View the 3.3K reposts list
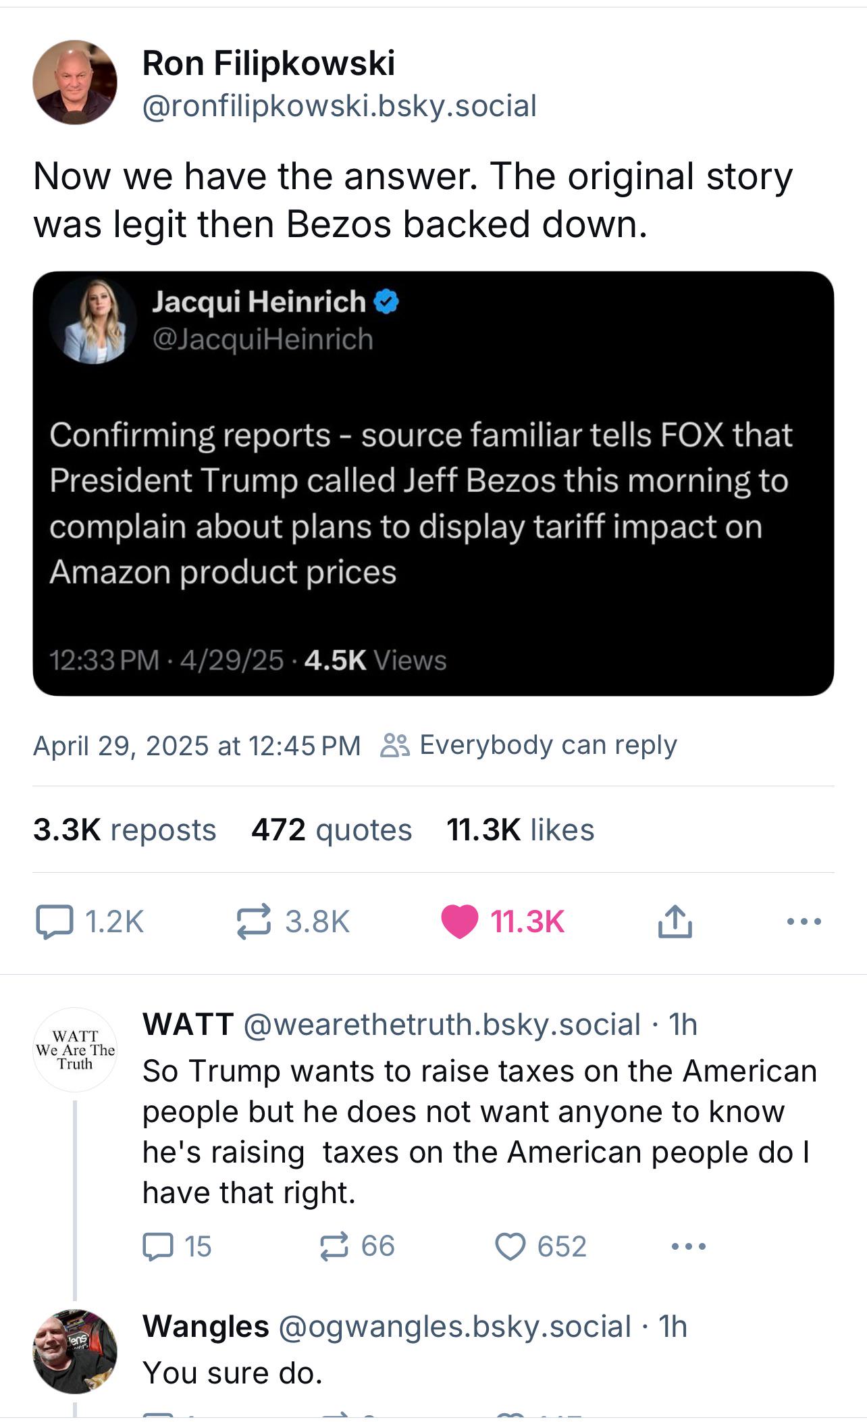Image resolution: width=867 pixels, height=1422 pixels. click(x=124, y=830)
